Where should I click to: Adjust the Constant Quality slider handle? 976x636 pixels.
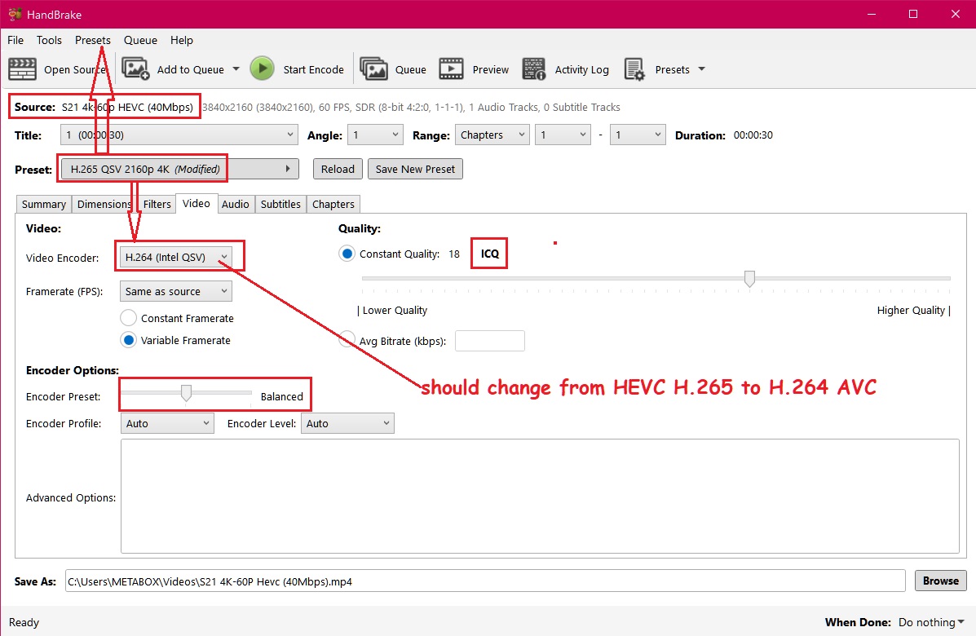[749, 279]
